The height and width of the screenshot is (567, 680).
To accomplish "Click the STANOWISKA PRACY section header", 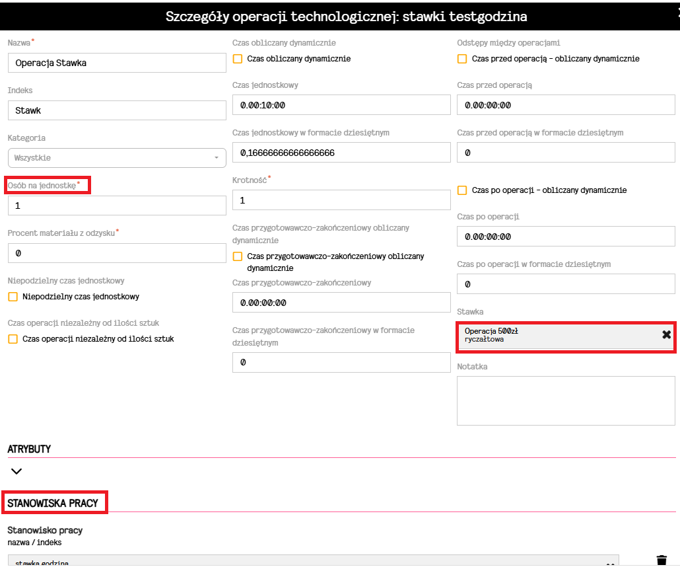I will [x=53, y=503].
